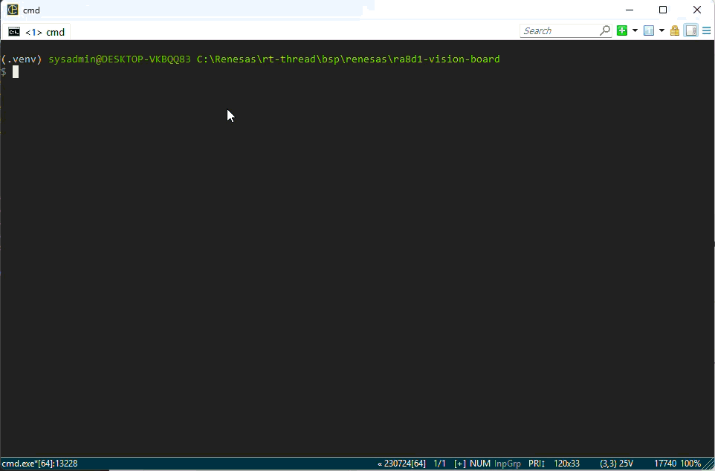Click the magnifier search icon
715x471 pixels.
(605, 30)
